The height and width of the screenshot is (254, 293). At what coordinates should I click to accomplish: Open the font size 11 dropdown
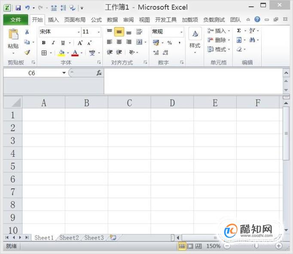point(99,32)
